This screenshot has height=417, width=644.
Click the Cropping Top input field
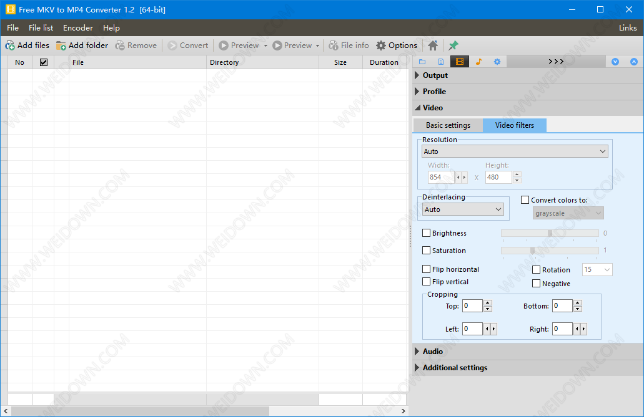click(472, 305)
